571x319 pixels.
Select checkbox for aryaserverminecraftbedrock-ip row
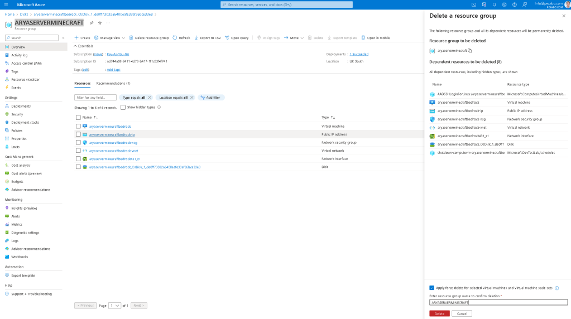(78, 134)
